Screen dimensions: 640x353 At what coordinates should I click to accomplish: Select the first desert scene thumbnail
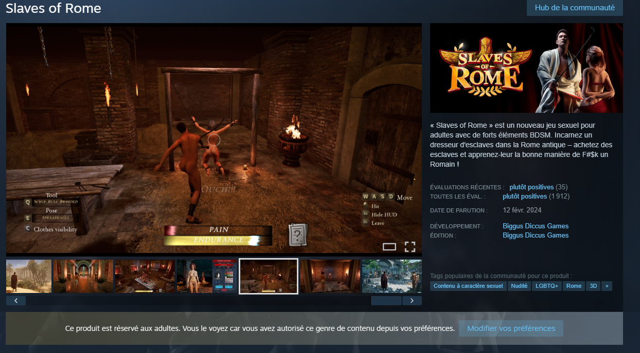click(29, 276)
